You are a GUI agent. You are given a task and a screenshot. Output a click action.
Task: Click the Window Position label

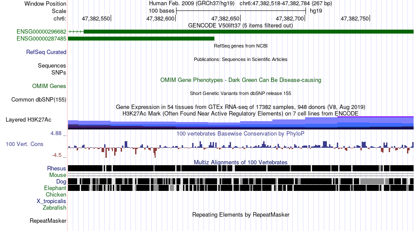(45, 3)
